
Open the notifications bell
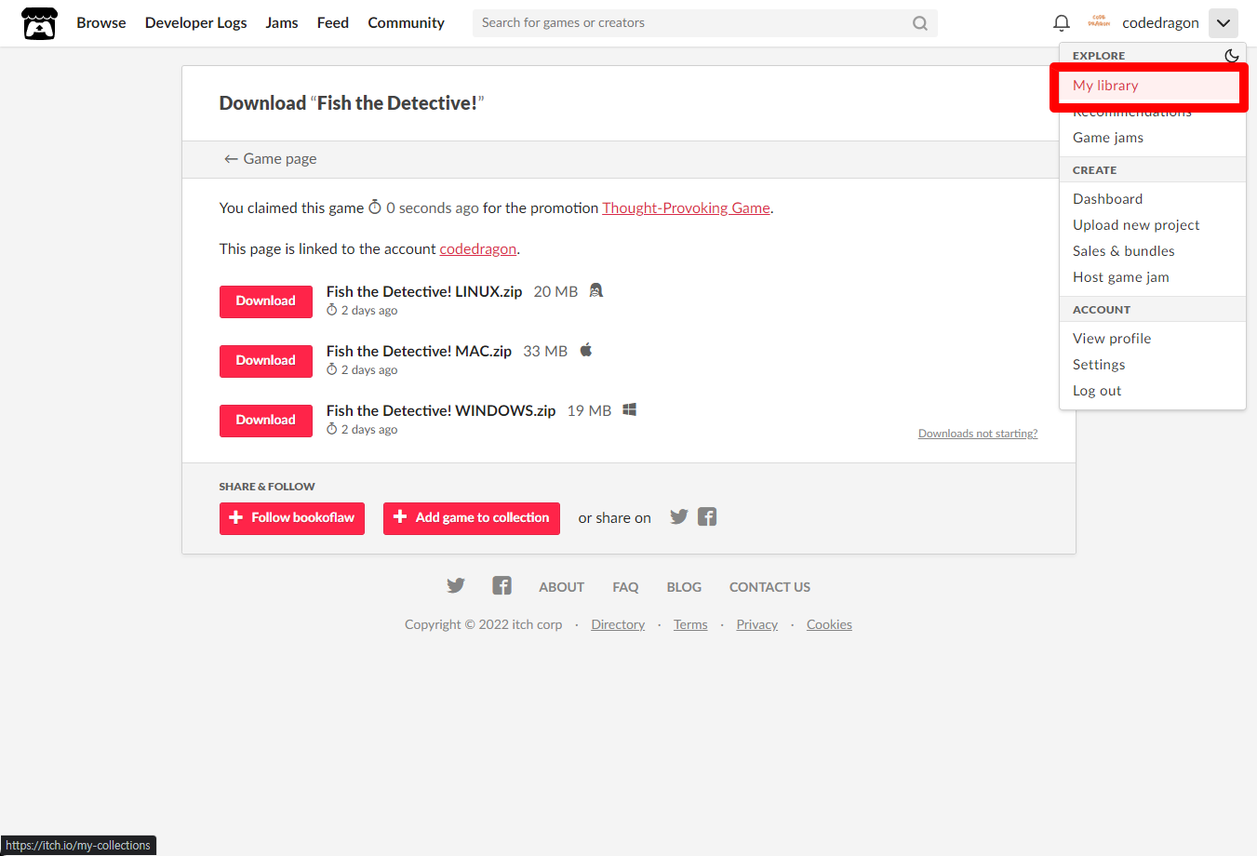coord(1061,23)
